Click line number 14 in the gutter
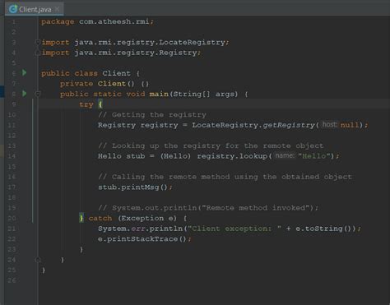Viewport: 390px width, 305px height. click(x=12, y=156)
